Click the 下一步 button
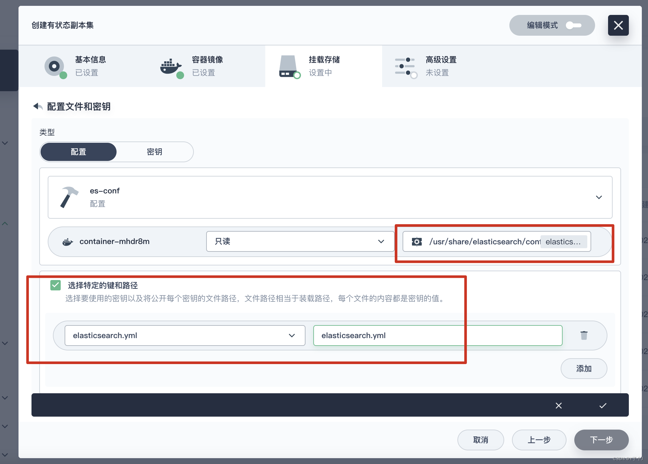Image resolution: width=648 pixels, height=464 pixels. 601,440
